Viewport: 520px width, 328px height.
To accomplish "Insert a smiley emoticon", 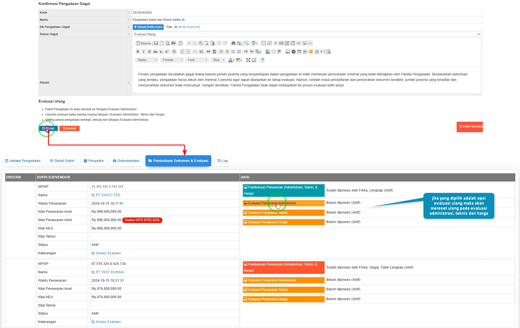I will pos(311,52).
